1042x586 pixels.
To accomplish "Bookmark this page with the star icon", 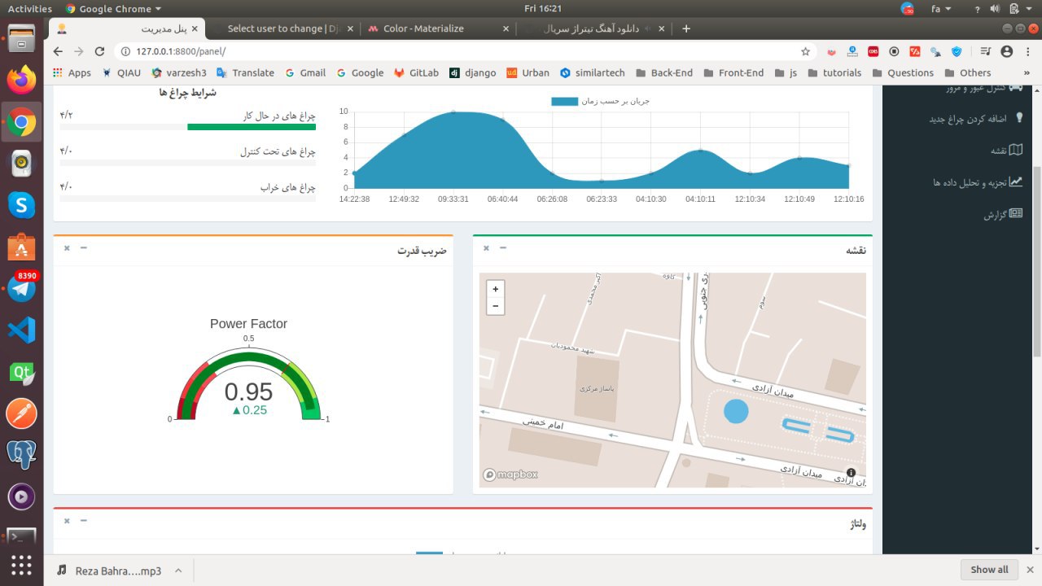I will pos(805,51).
